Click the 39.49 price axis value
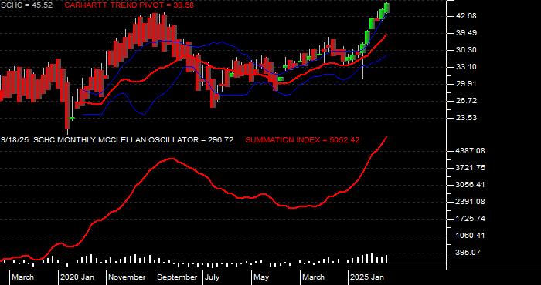541x285 pixels. [x=466, y=33]
